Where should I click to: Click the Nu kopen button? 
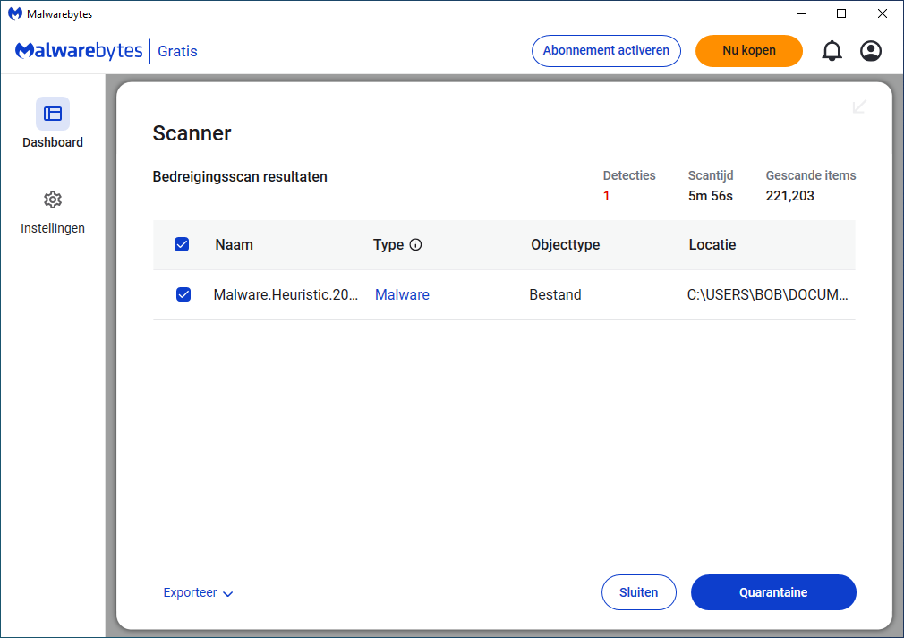coord(749,51)
